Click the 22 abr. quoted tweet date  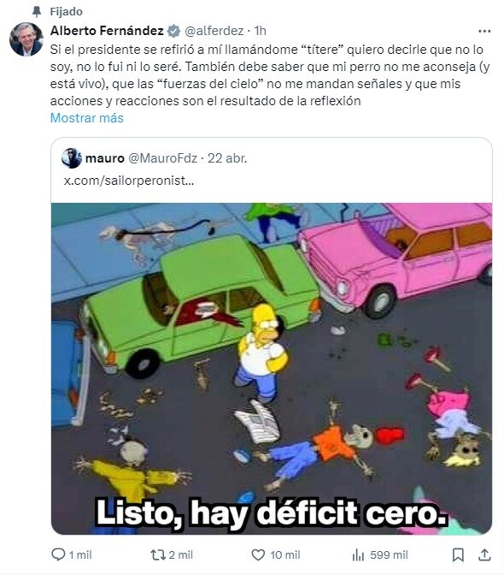[227, 158]
